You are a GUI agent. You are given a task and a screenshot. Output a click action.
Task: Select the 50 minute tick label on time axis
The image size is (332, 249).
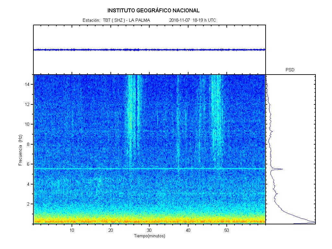[x=227, y=230]
